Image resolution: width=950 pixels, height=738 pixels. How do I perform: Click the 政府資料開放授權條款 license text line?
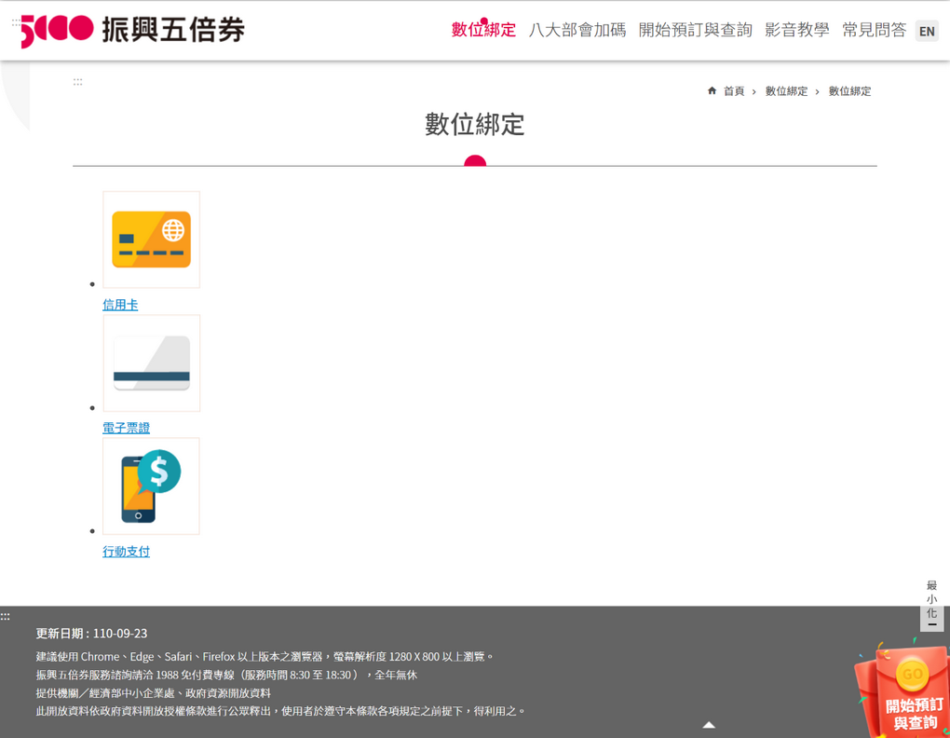click(281, 711)
